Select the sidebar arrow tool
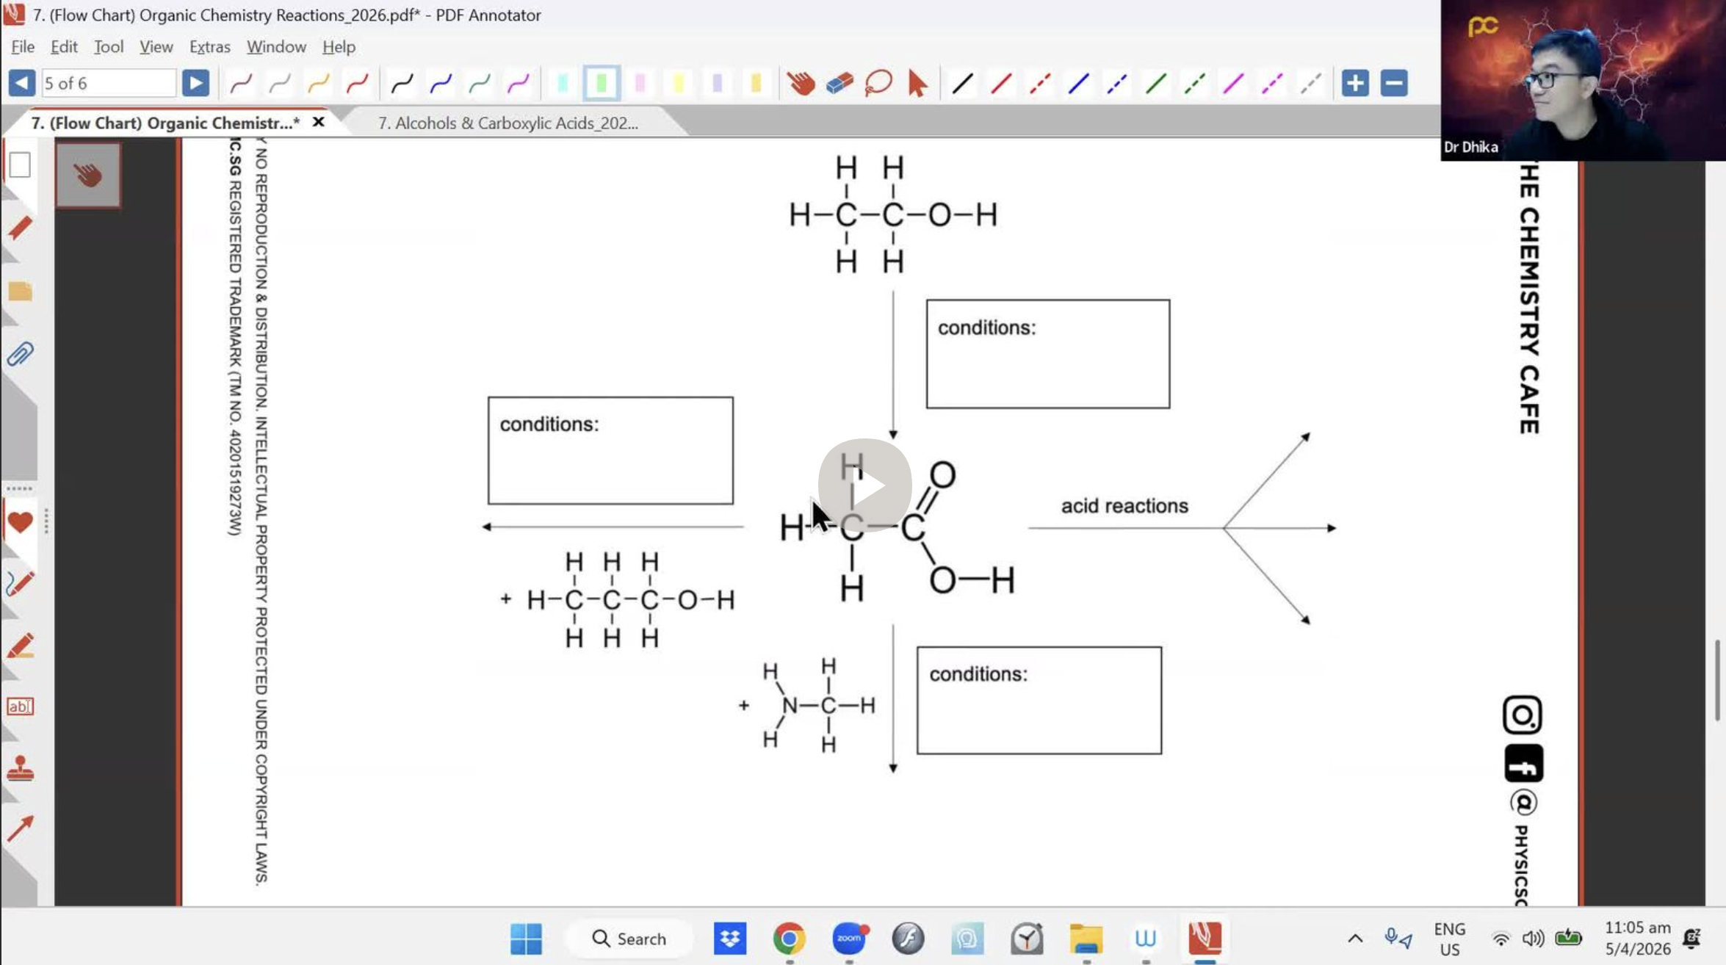This screenshot has width=1726, height=965. click(x=20, y=829)
